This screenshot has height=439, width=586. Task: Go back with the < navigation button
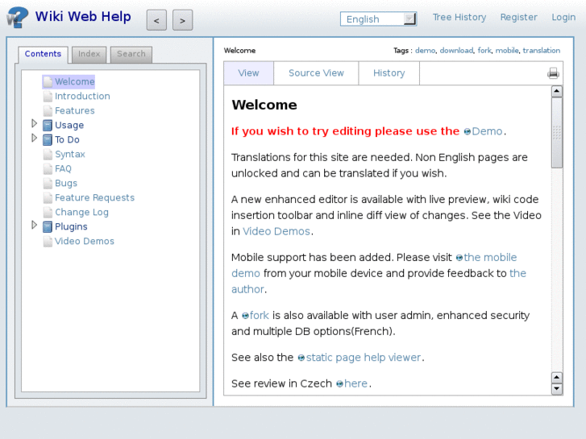(156, 20)
